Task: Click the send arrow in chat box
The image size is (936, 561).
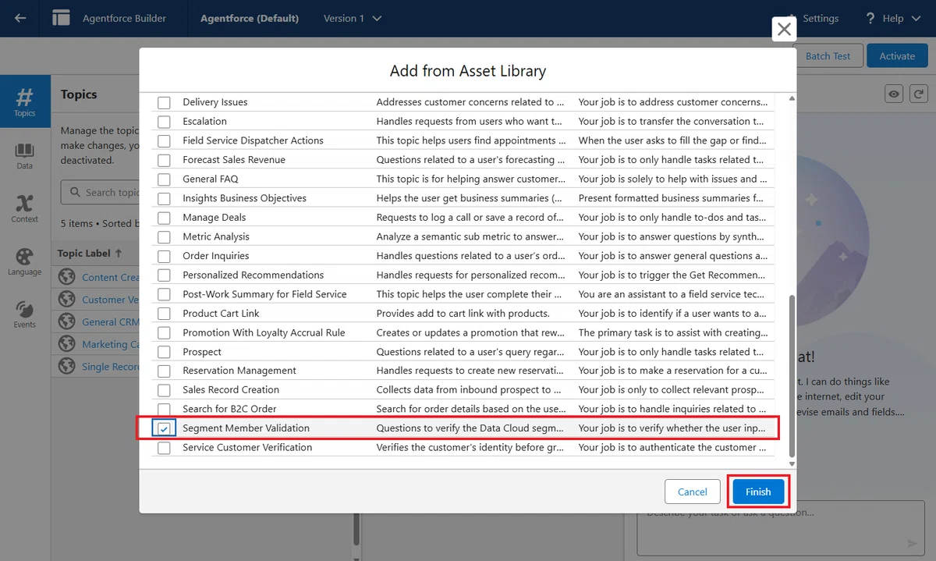Action: 913,543
